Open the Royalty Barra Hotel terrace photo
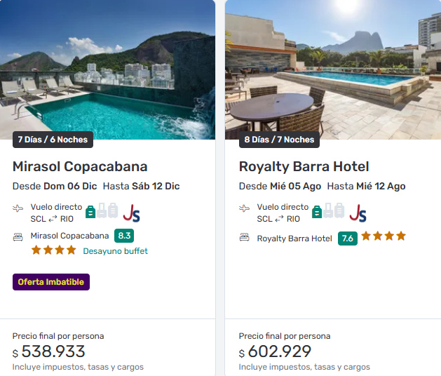 click(333, 67)
